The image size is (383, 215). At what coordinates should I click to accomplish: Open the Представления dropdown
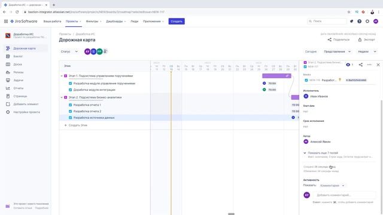[337, 52]
